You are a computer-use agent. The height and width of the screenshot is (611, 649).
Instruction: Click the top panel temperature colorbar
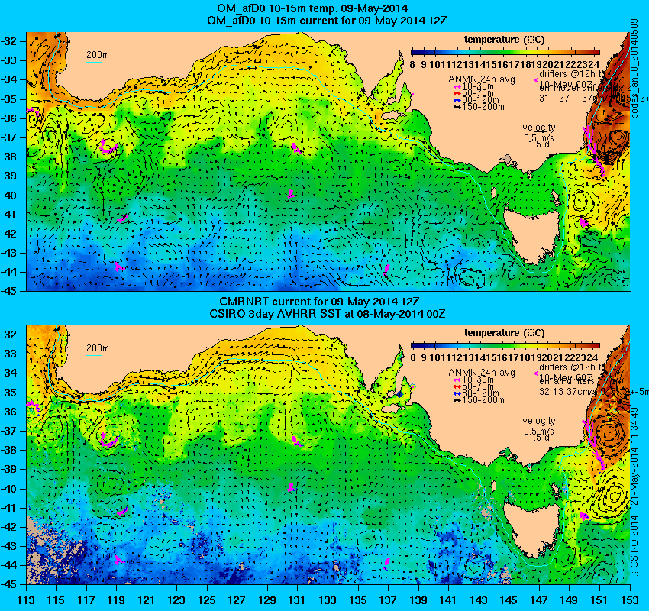505,52
